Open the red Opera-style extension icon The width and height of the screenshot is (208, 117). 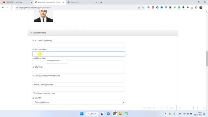(153, 7)
